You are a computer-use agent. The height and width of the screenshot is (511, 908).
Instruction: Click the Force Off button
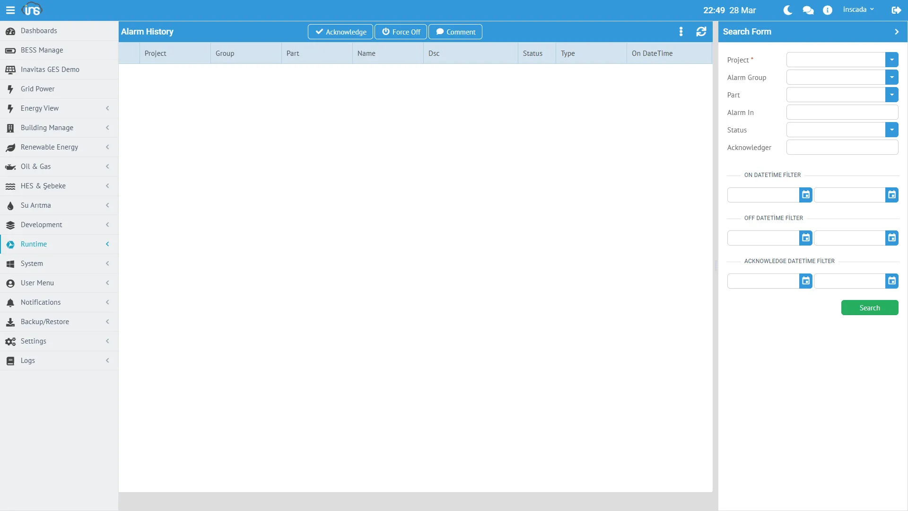(401, 32)
